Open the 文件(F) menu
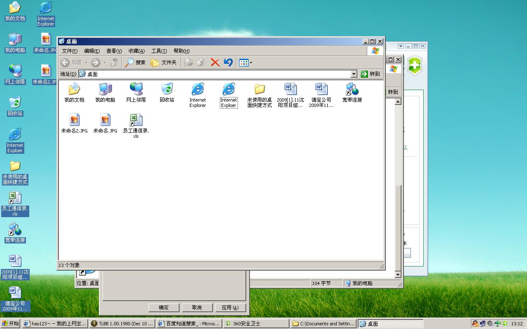527x329 pixels. pyautogui.click(x=70, y=51)
